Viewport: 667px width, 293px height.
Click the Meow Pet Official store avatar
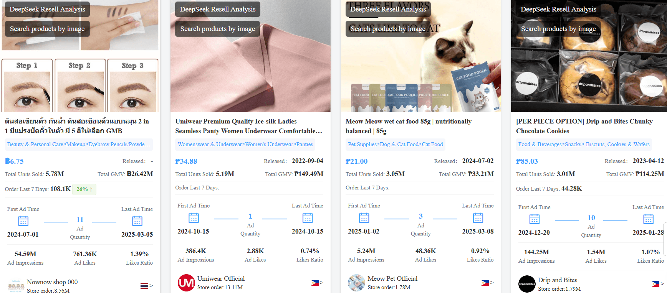point(356,283)
